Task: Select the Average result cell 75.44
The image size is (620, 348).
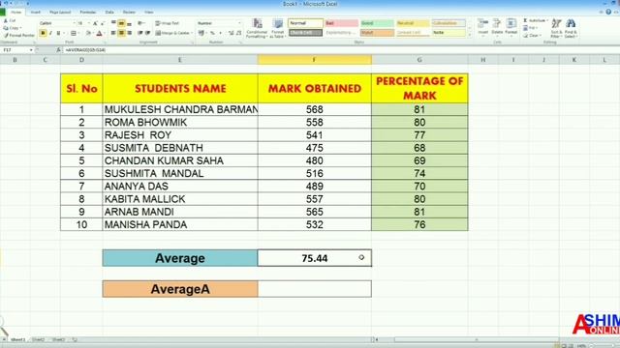Action: coord(314,258)
